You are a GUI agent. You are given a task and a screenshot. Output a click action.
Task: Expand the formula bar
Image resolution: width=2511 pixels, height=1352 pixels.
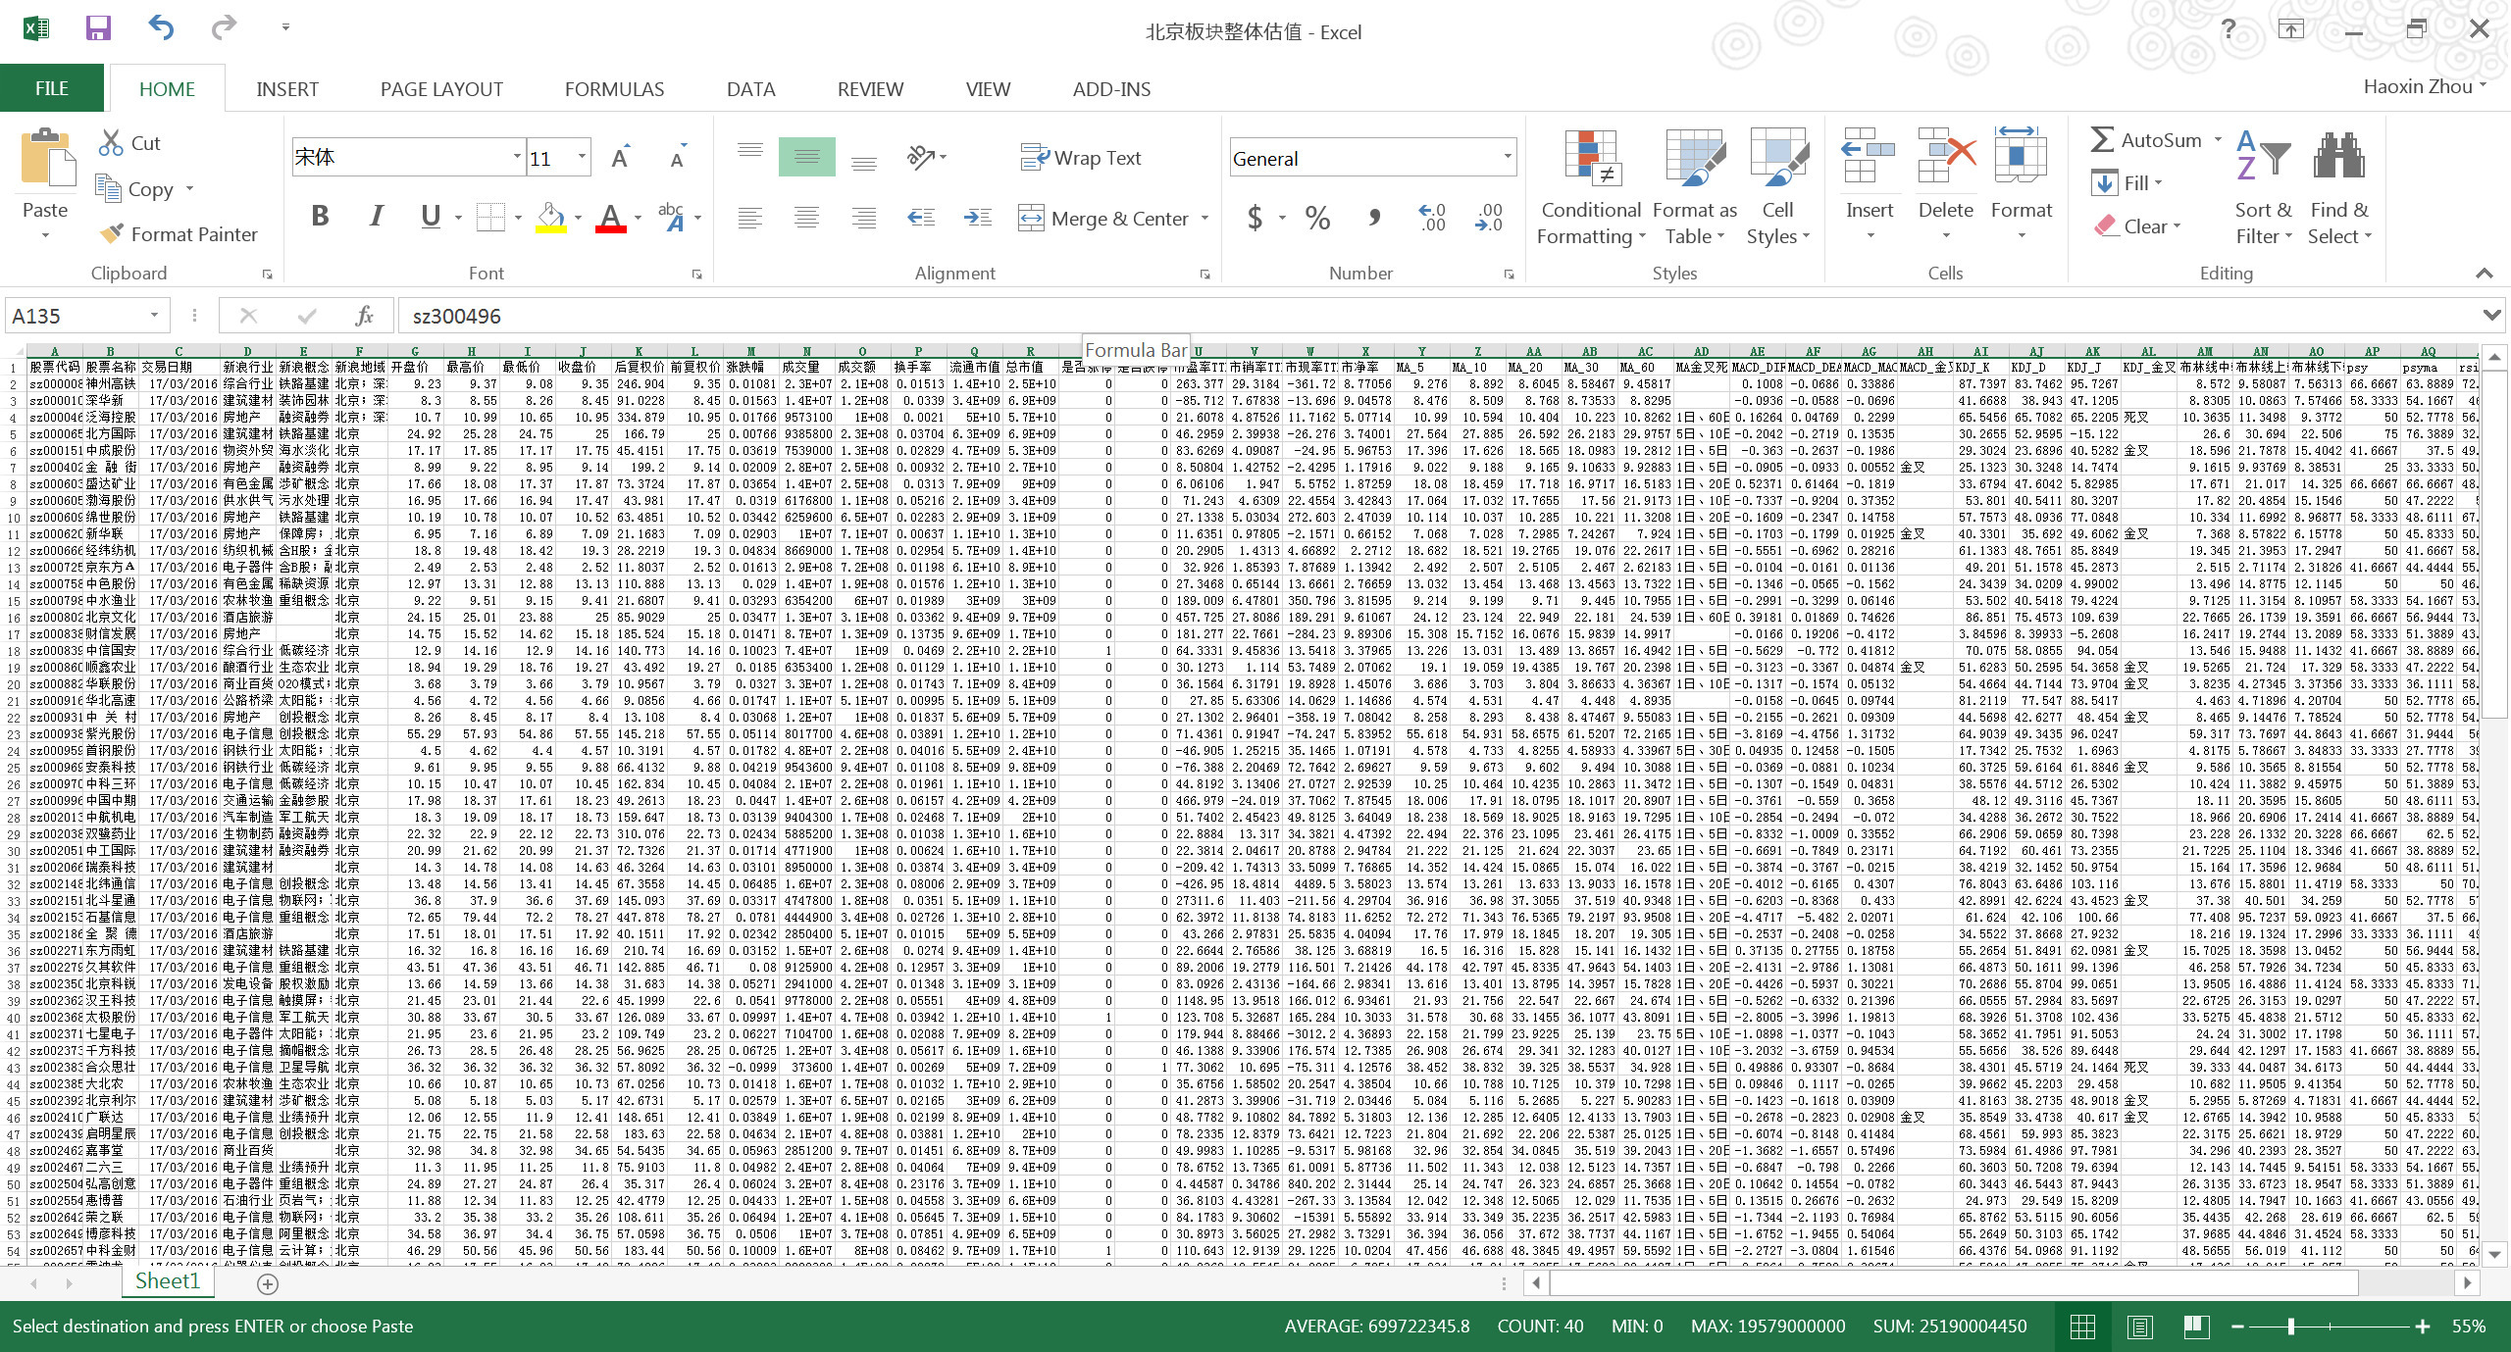pyautogui.click(x=2491, y=316)
